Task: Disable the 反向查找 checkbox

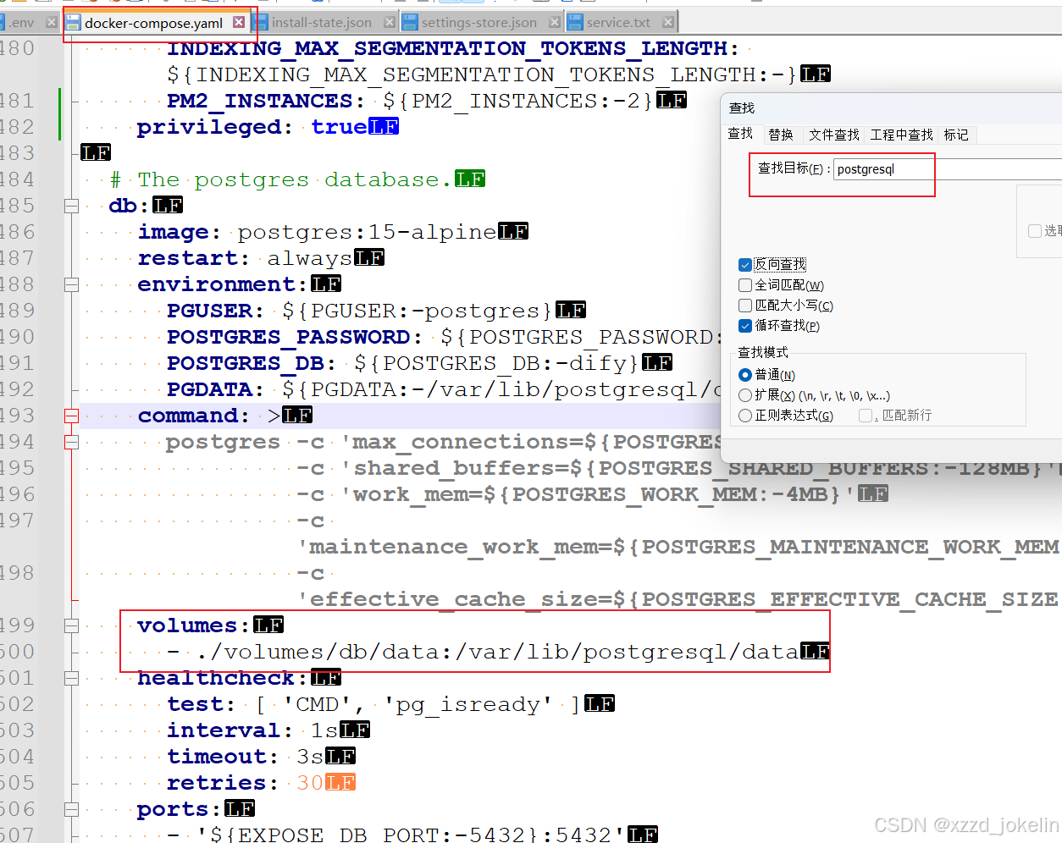Action: pyautogui.click(x=745, y=265)
